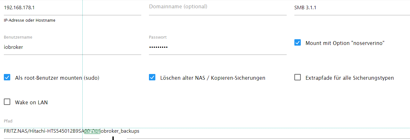
Task: Click the IP address field showing 192.168.178.1
Action: tap(72, 8)
